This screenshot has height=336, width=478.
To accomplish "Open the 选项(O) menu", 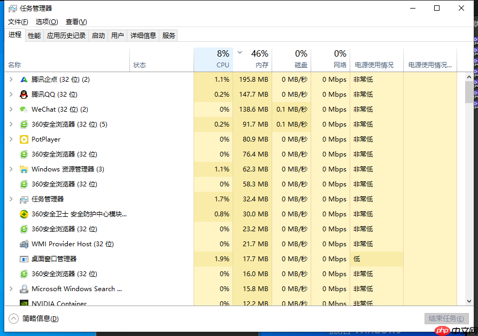I will (47, 22).
